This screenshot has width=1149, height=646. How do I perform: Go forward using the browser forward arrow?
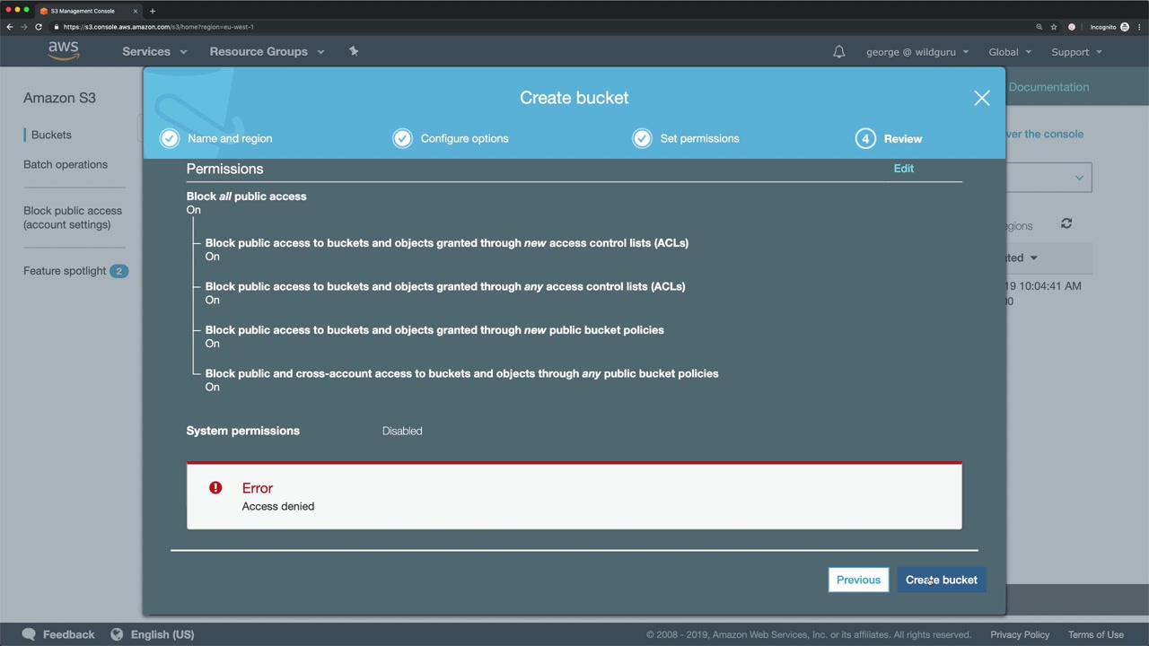(24, 27)
